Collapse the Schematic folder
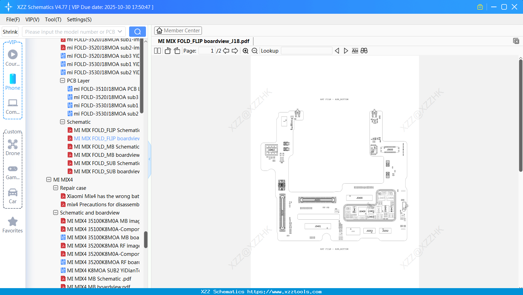The width and height of the screenshot is (523, 295). (62, 122)
